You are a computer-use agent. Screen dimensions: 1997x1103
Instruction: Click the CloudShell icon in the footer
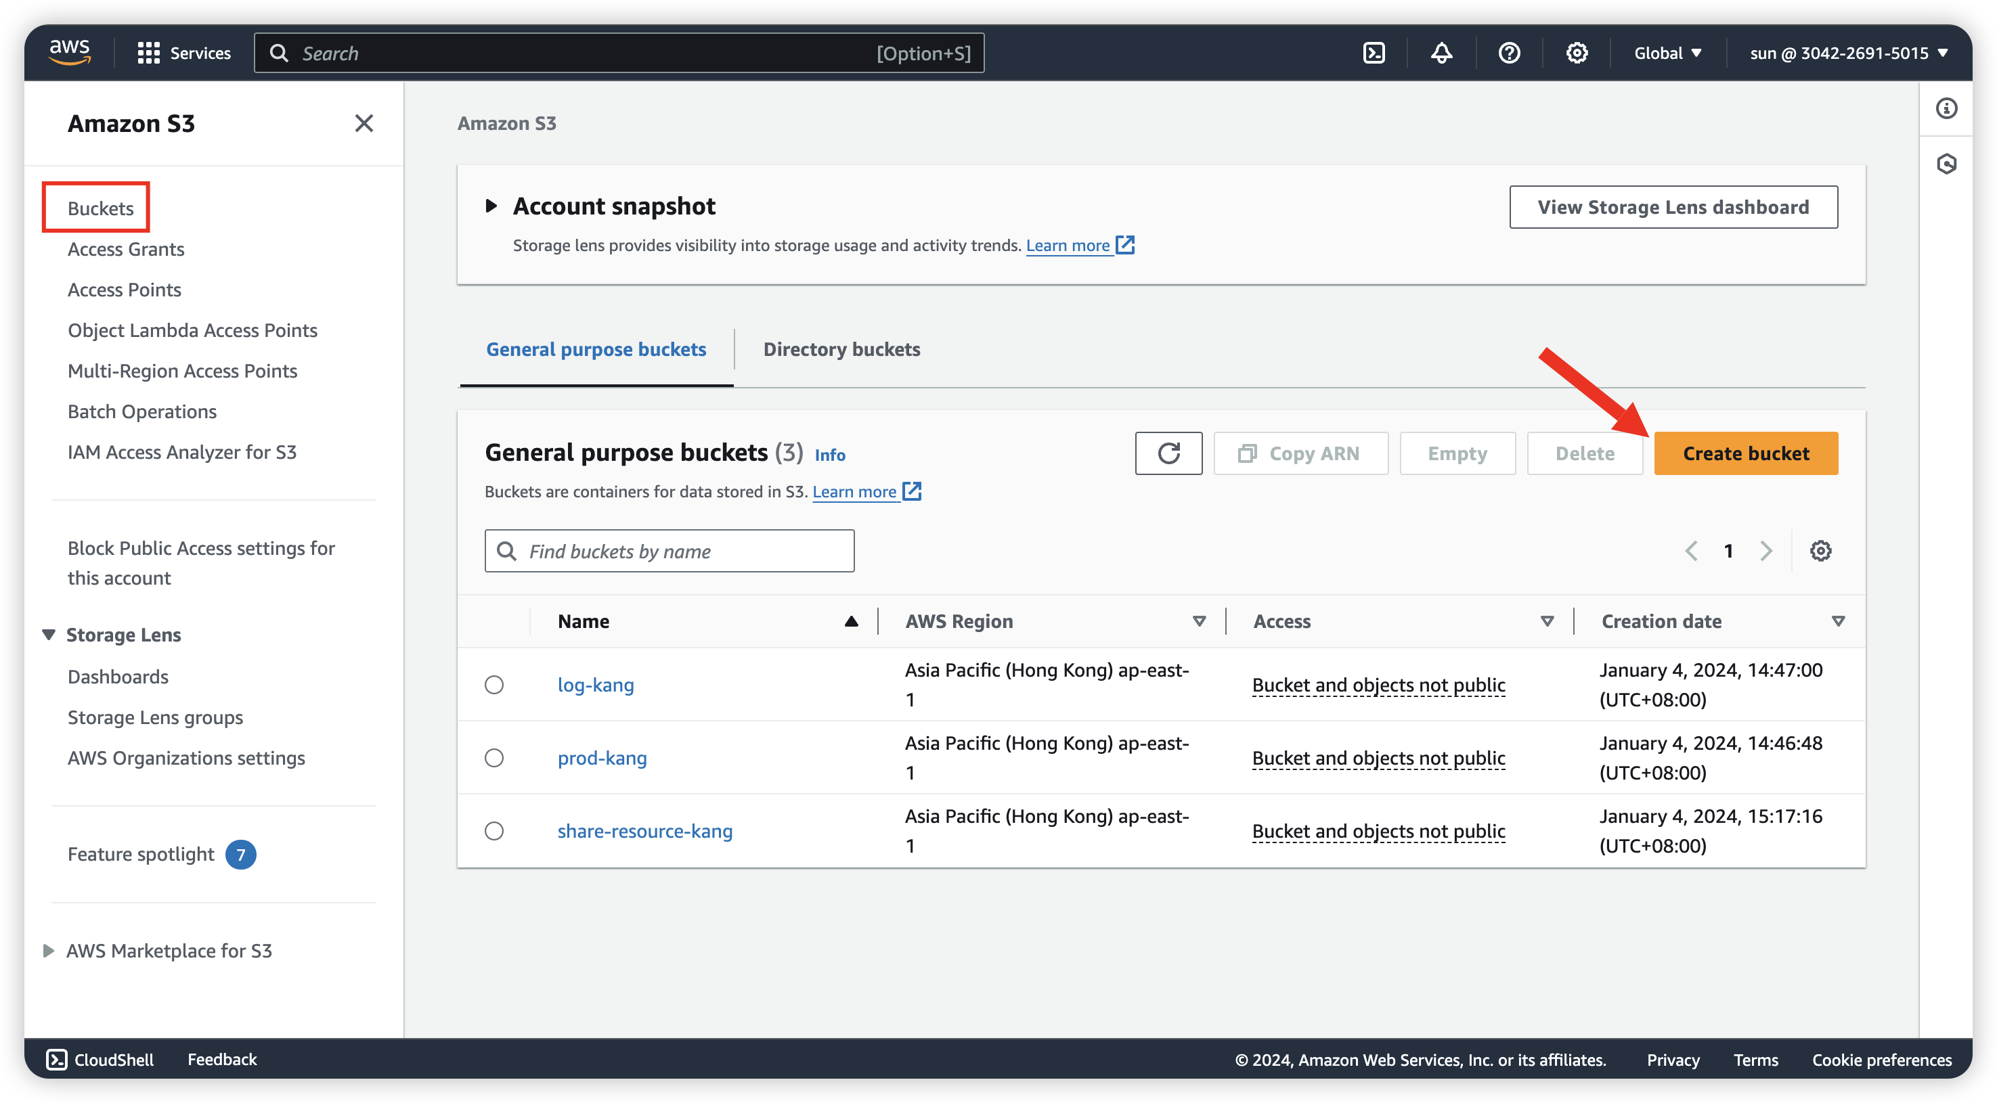[x=57, y=1059]
